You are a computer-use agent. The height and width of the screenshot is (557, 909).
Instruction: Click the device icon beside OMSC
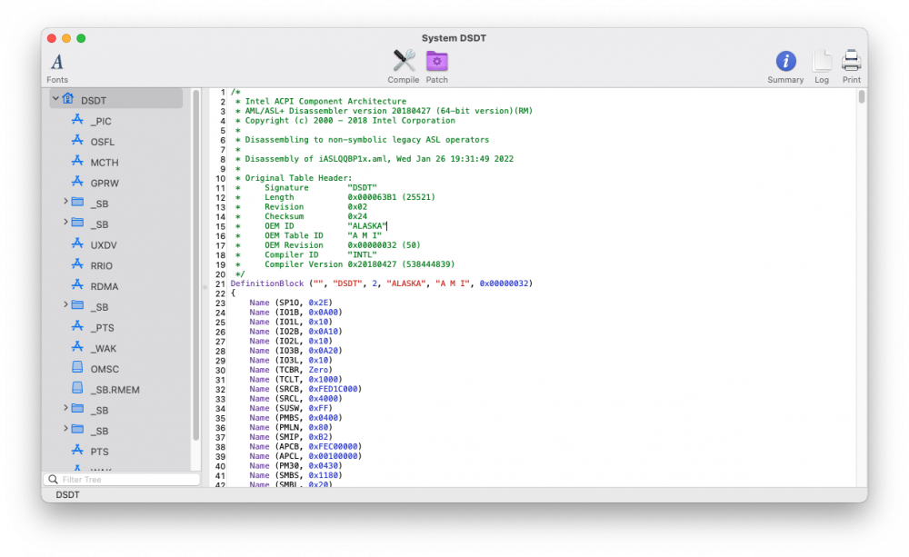(77, 368)
